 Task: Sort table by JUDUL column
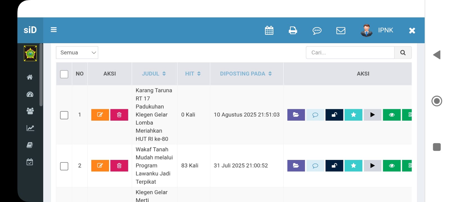click(154, 74)
